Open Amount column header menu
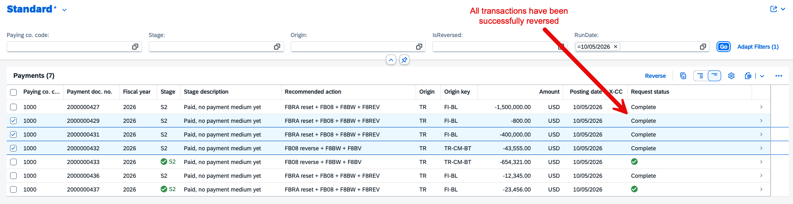Viewport: 793px width, 204px height. (549, 92)
